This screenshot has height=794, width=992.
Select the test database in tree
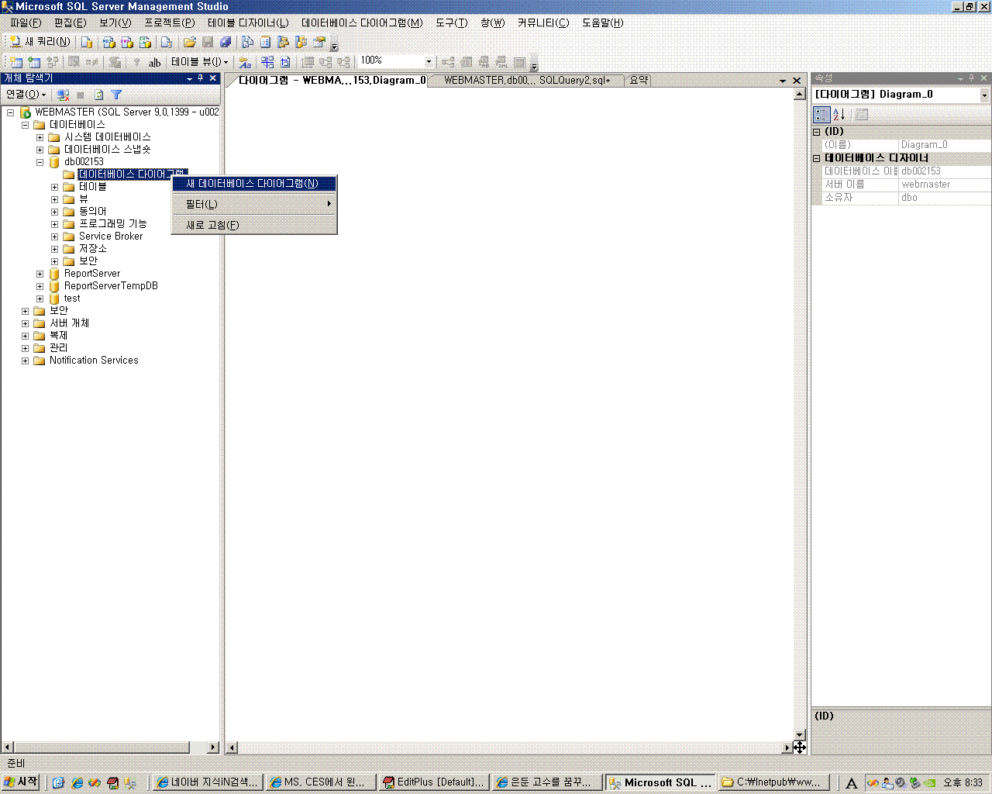point(72,298)
